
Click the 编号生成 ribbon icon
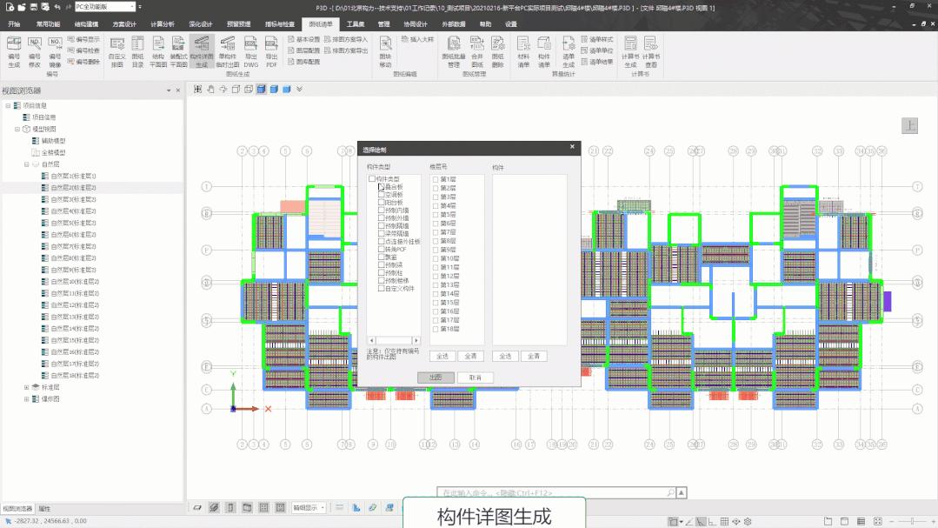point(14,52)
